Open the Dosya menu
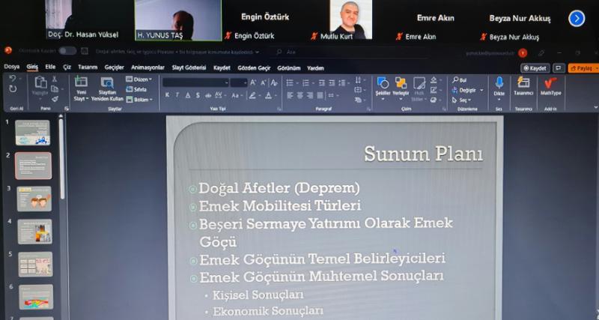The image size is (599, 320). [11, 67]
